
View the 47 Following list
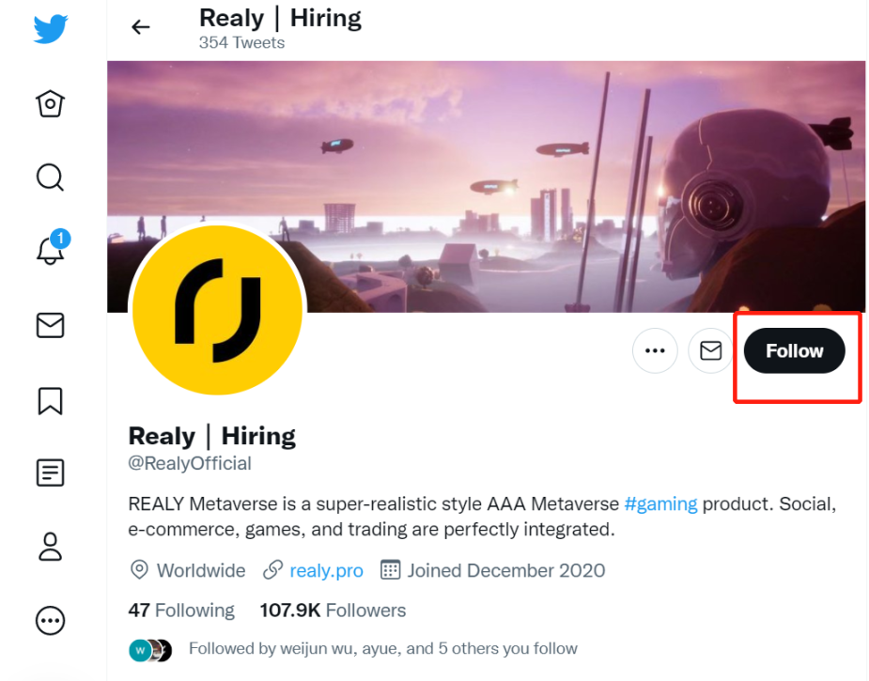[x=181, y=611]
